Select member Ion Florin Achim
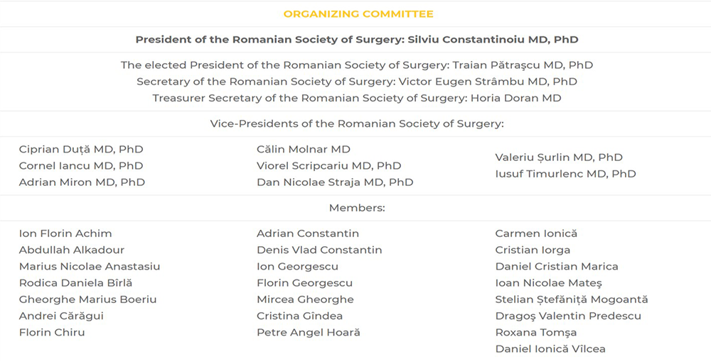The height and width of the screenshot is (361, 711). pyautogui.click(x=65, y=233)
